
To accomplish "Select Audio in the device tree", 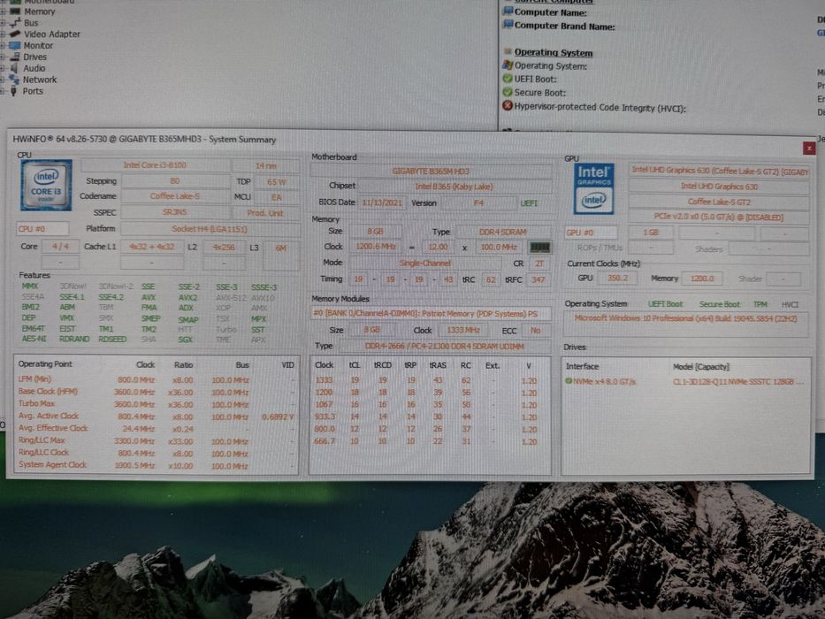I will tap(34, 68).
